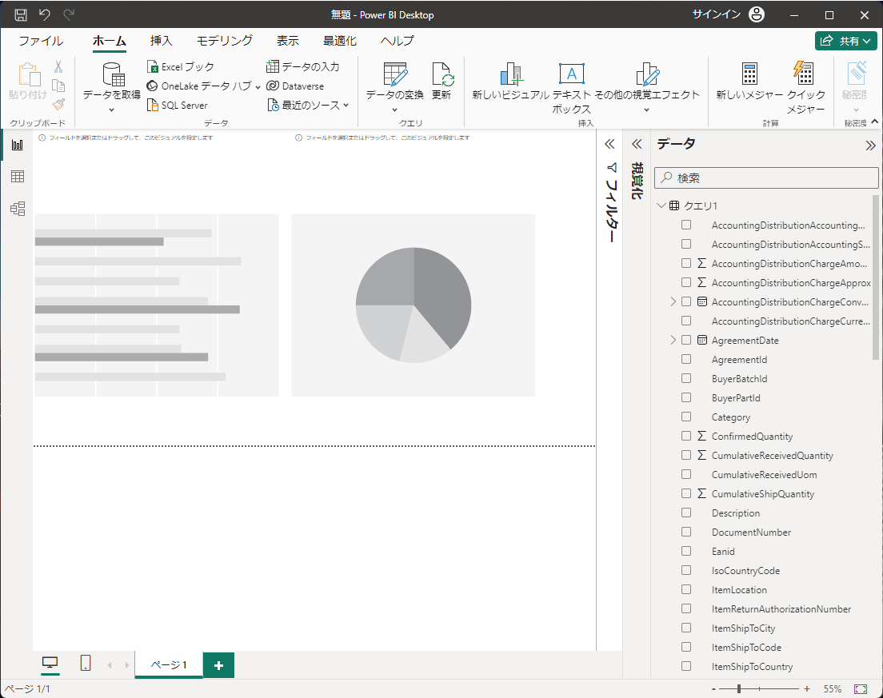Open クイック メジャー quick measure
883x698 pixels.
[804, 74]
